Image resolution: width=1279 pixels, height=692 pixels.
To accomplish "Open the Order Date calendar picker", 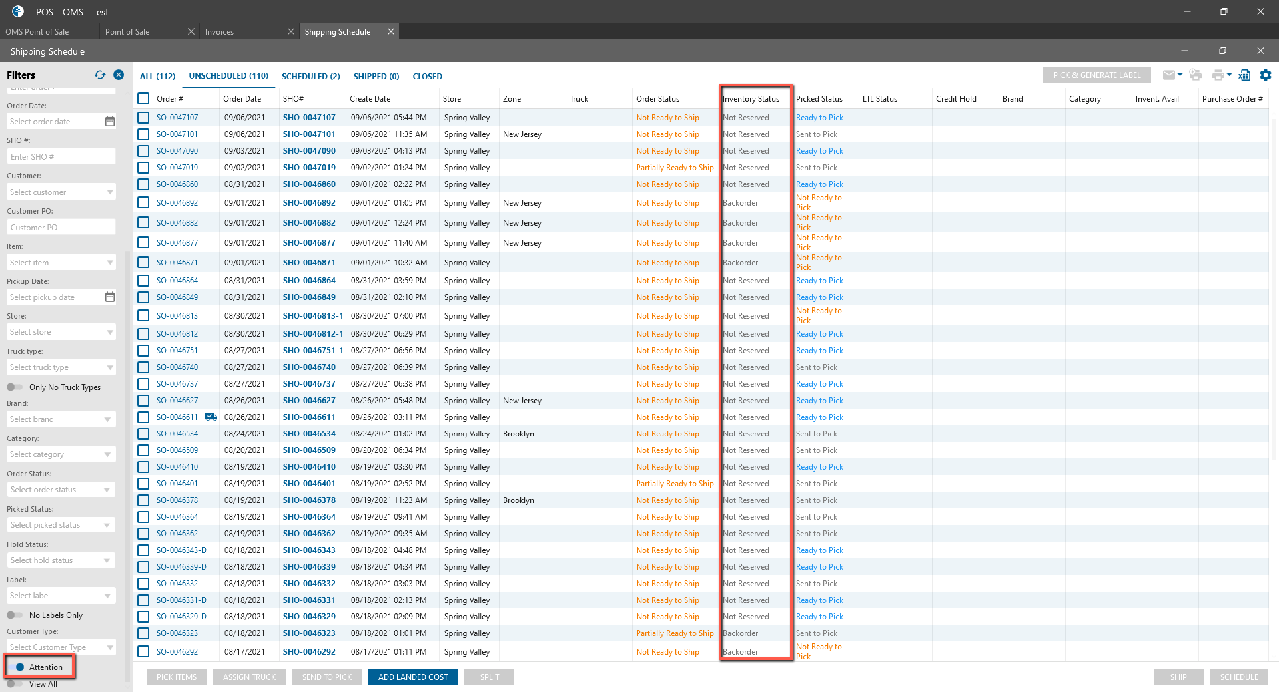I will (x=110, y=122).
